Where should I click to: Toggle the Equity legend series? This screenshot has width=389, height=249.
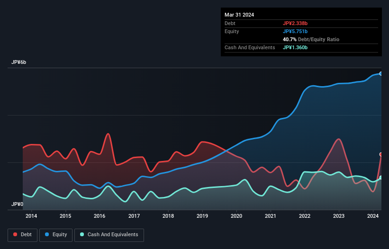(56, 235)
